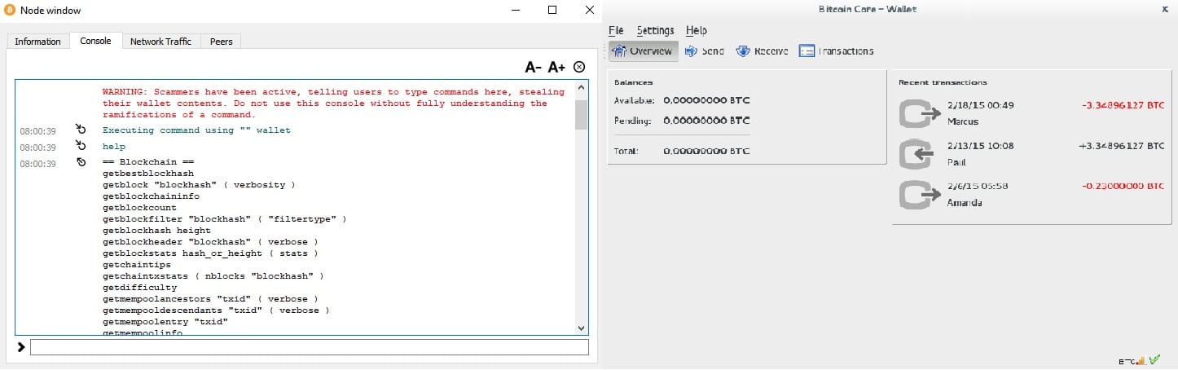Click BTC unit indicator in wallet status bar
The width and height of the screenshot is (1178, 370).
coord(1127,360)
